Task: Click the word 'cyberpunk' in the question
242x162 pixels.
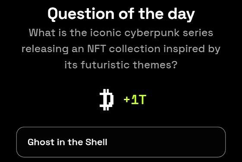Action: point(152,34)
